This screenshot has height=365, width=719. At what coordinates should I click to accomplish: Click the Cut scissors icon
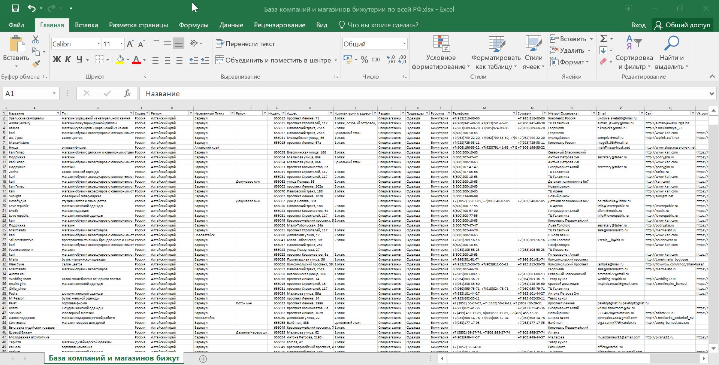tap(36, 39)
